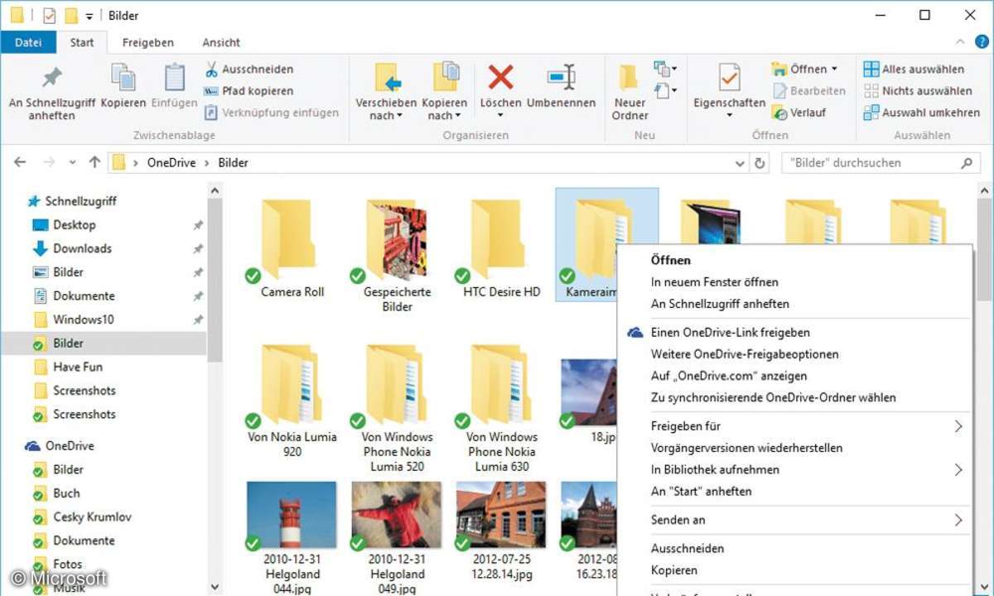994x596 pixels.
Task: Click Auswahl umkehren
Action: click(x=921, y=113)
